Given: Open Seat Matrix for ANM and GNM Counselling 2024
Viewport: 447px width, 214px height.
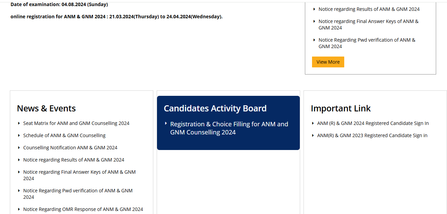Looking at the screenshot, I should (76, 123).
